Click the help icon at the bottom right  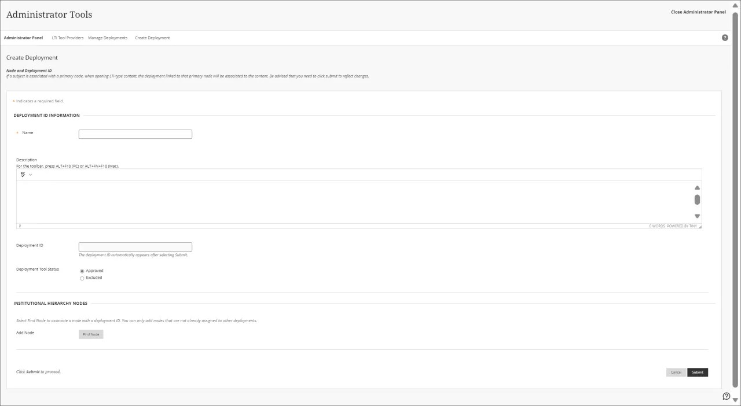coord(726,396)
